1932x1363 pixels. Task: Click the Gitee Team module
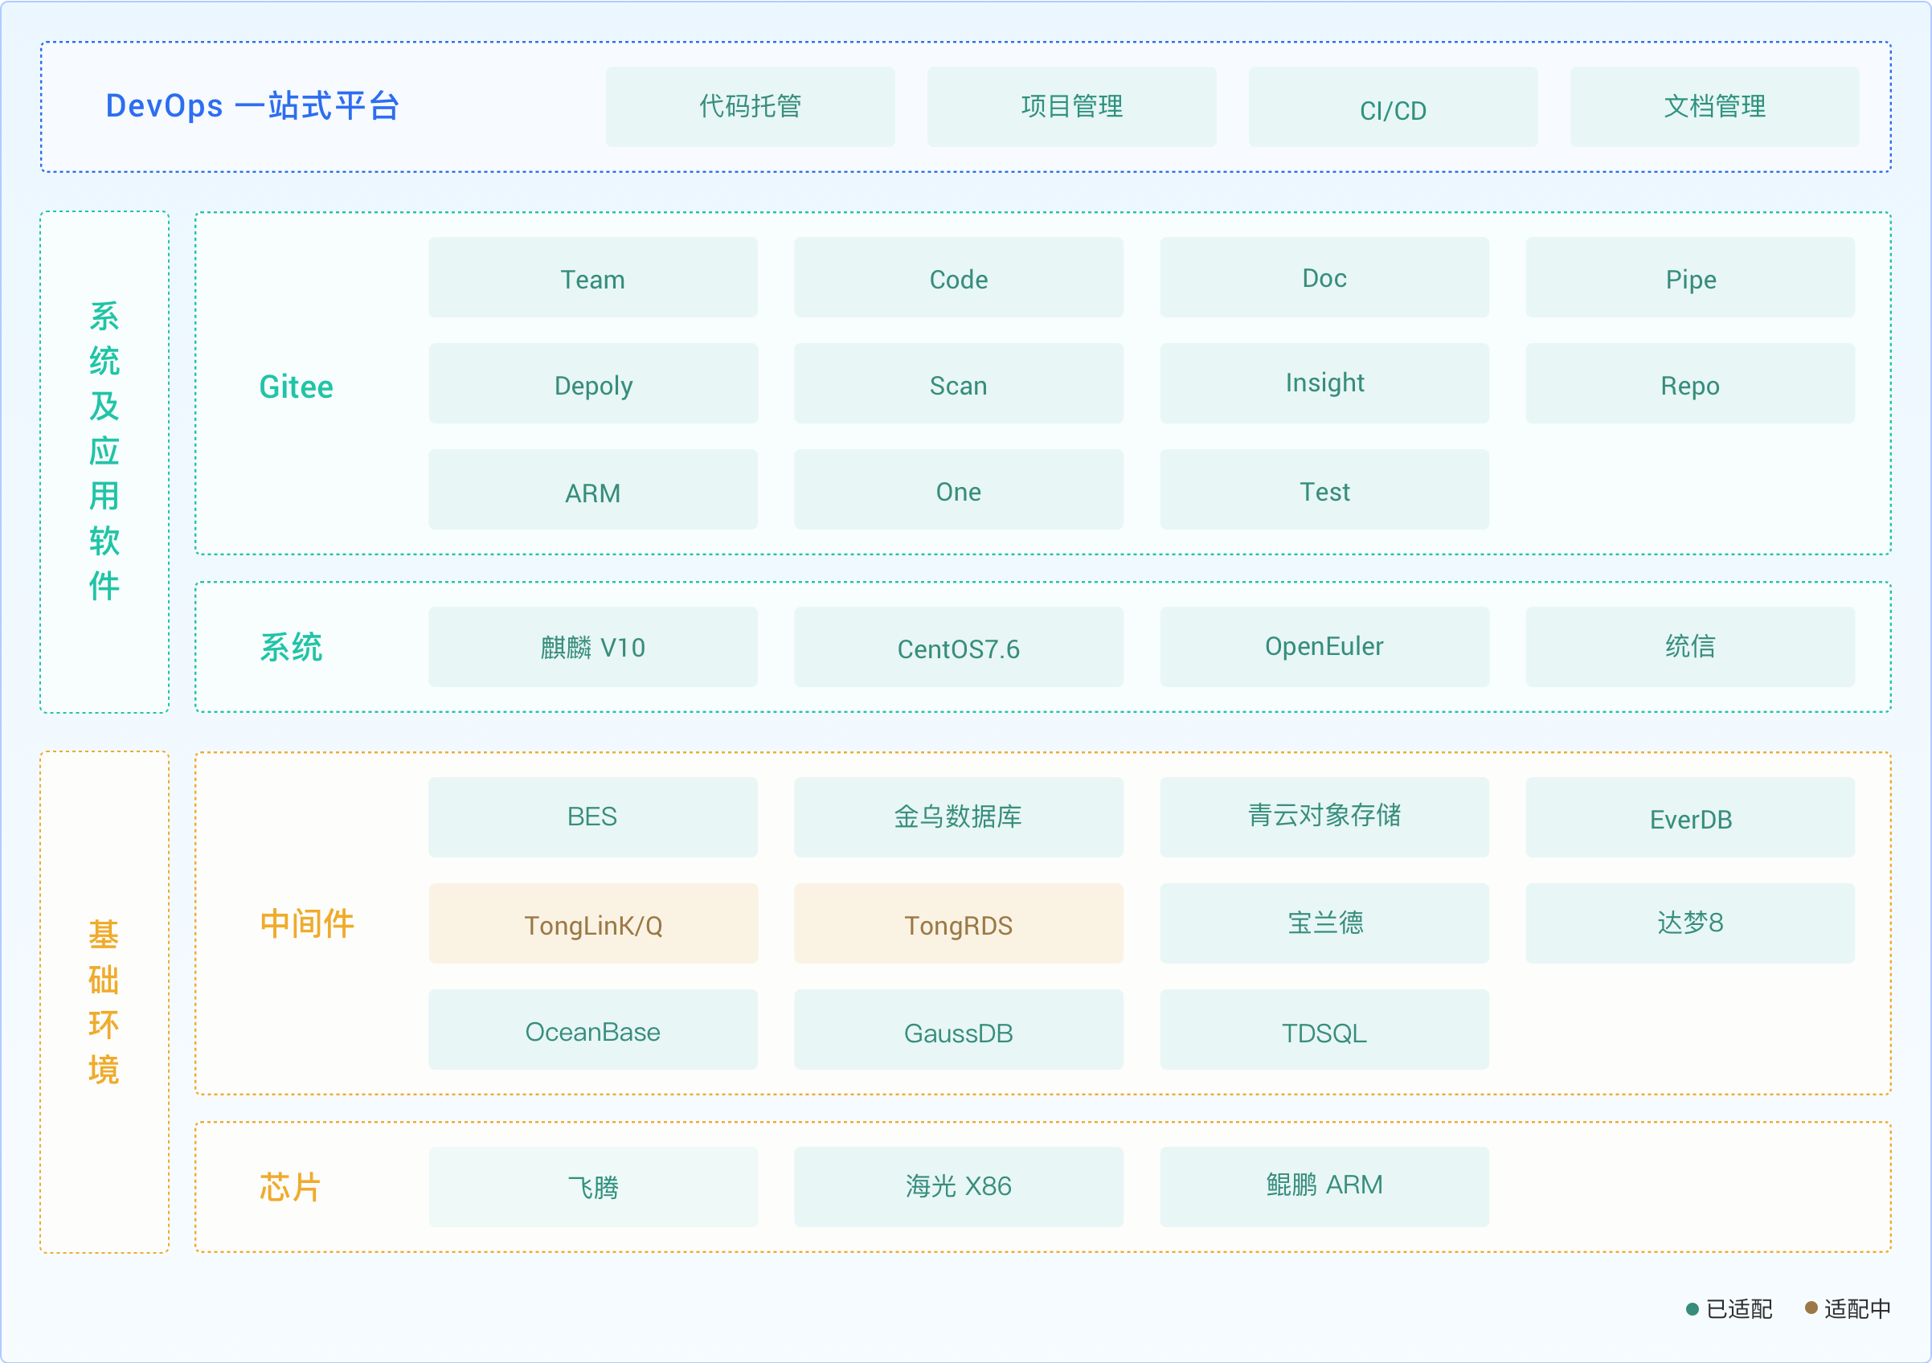pos(592,277)
